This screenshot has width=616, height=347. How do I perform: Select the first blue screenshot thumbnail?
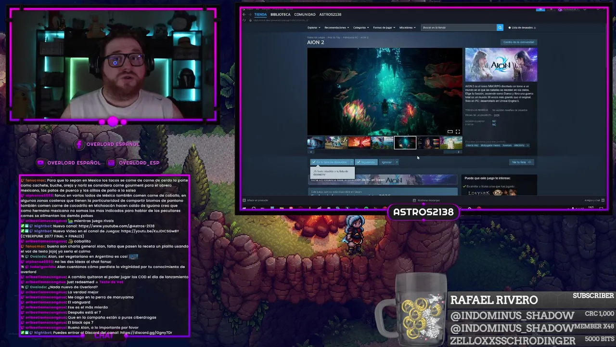click(x=316, y=143)
